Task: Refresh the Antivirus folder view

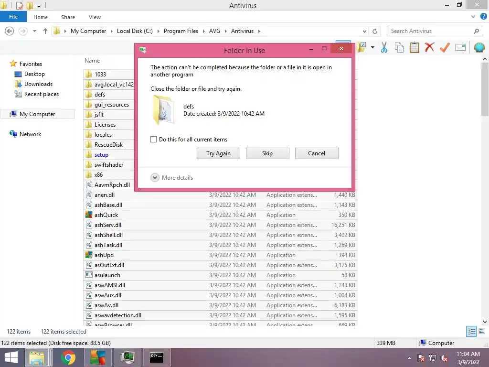Action: click(375, 31)
